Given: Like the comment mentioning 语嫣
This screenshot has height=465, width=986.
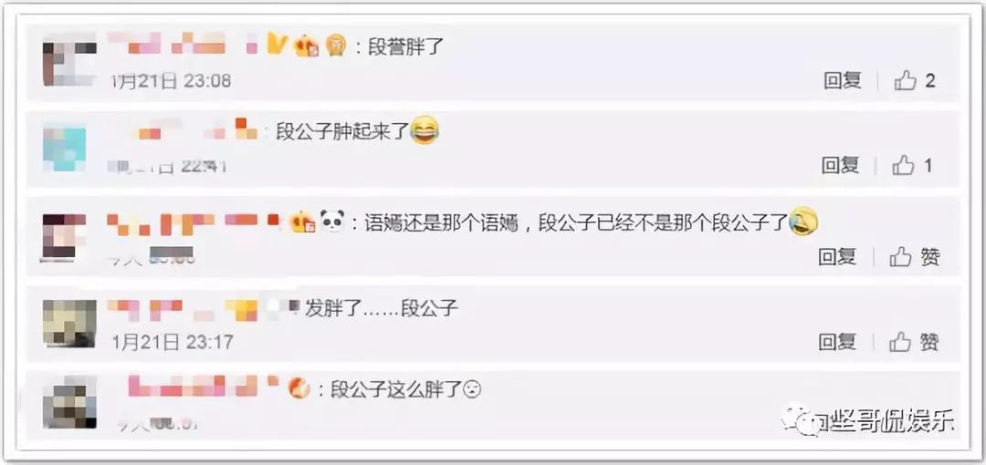Looking at the screenshot, I should click(x=915, y=256).
